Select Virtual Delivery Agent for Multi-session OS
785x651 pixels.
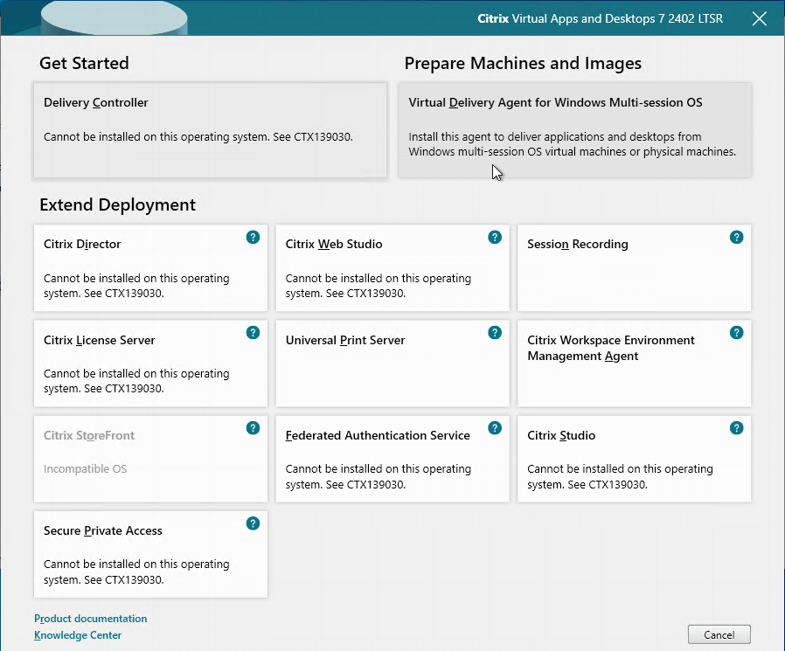tap(574, 130)
